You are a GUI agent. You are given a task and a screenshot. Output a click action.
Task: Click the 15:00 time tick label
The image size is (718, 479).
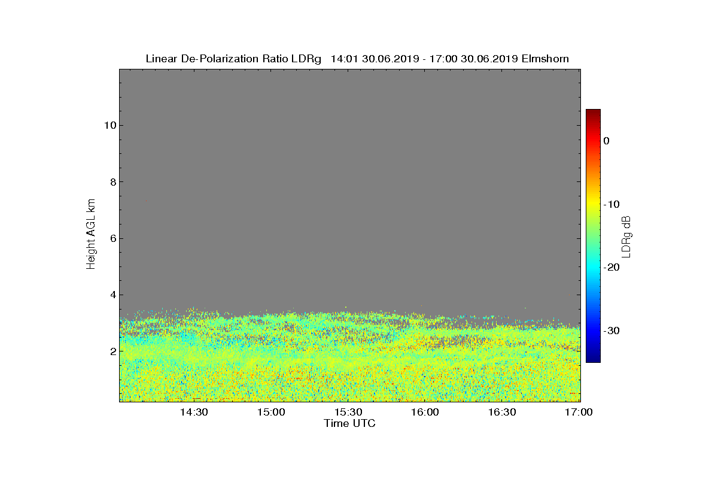coord(271,413)
